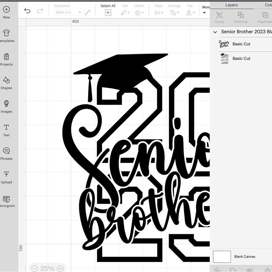The image size is (272, 272).
Task: Click the Upload icon
Action: (x=6, y=175)
